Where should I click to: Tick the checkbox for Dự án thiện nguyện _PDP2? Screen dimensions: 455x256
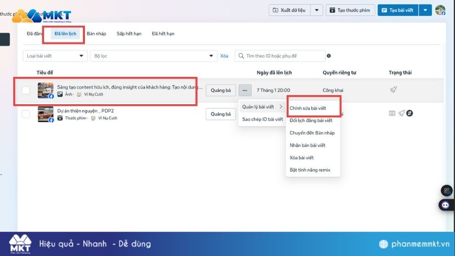coord(26,114)
